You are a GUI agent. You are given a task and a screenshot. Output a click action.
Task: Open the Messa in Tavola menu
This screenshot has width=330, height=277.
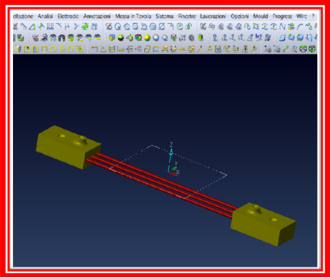click(x=133, y=16)
